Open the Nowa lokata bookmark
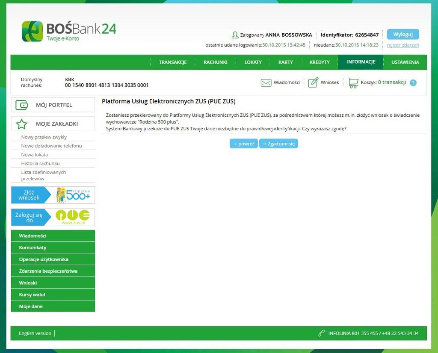Viewport: 438px width, 353px height. [x=34, y=155]
